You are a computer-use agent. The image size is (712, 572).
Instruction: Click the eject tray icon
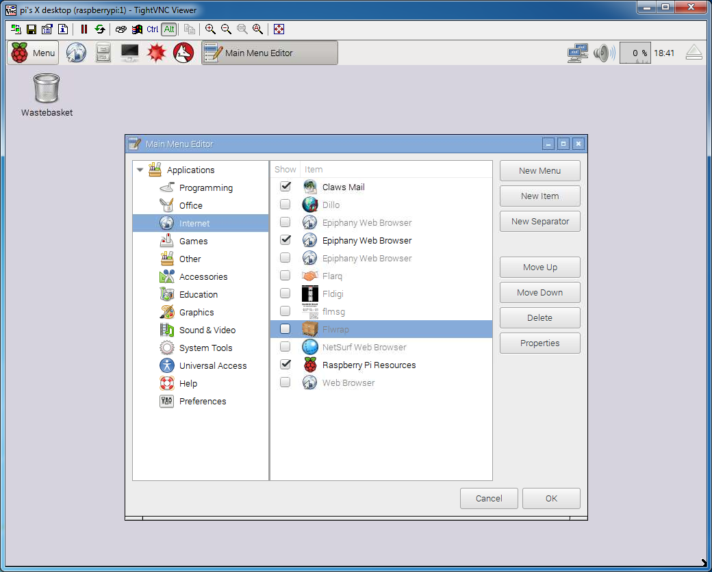(694, 53)
